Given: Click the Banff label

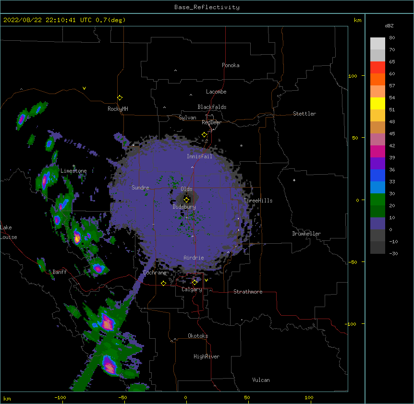Looking at the screenshot, I should (60, 272).
